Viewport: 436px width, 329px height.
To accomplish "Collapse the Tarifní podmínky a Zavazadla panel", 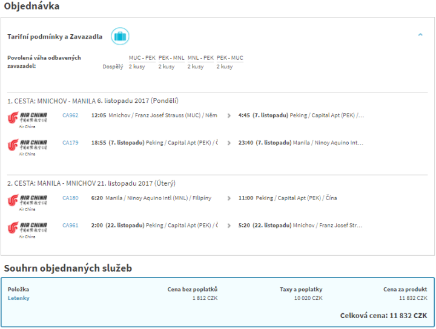I will tap(420, 35).
